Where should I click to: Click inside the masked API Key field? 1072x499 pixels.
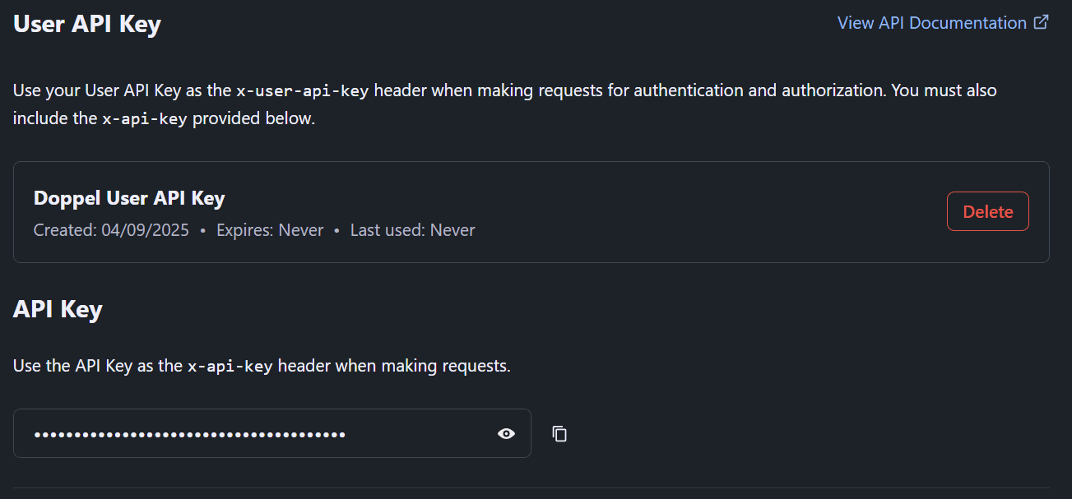pos(247,433)
